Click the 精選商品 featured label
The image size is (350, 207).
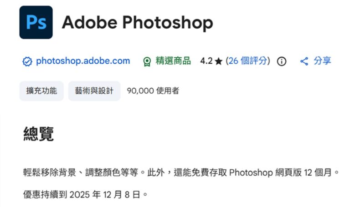click(173, 61)
